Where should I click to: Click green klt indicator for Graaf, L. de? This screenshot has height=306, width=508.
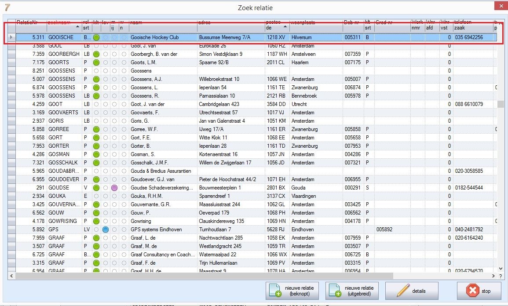(x=96, y=238)
